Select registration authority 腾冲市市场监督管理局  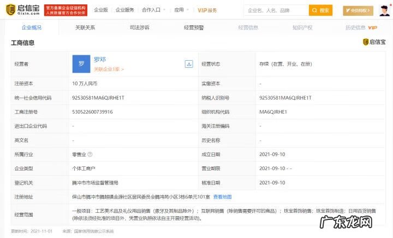[95, 183]
